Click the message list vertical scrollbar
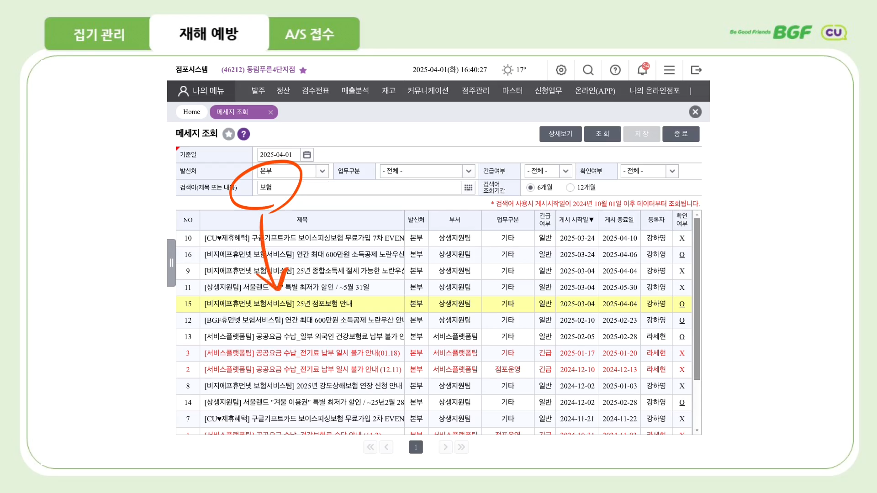The image size is (877, 493). pyautogui.click(x=697, y=299)
